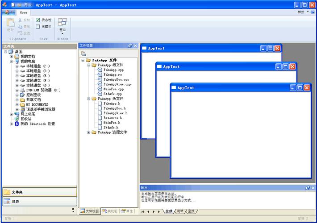This screenshot has width=317, height=223.
Task: Click the Select All (全选) ribbon icon
Action: click(20, 33)
